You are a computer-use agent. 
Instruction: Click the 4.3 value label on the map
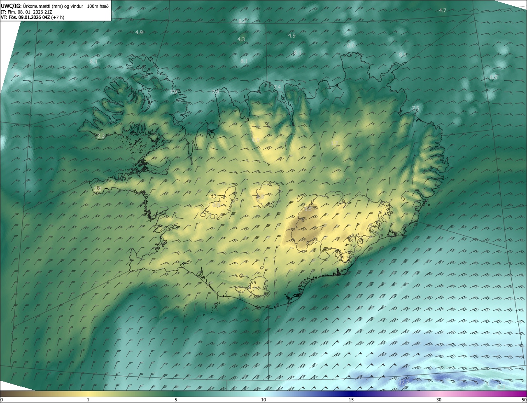[241, 39]
